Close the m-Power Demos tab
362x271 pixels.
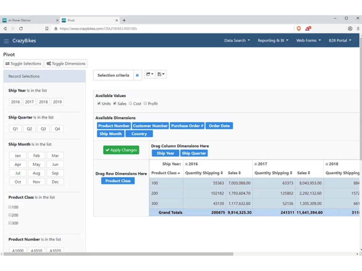pyautogui.click(x=57, y=20)
